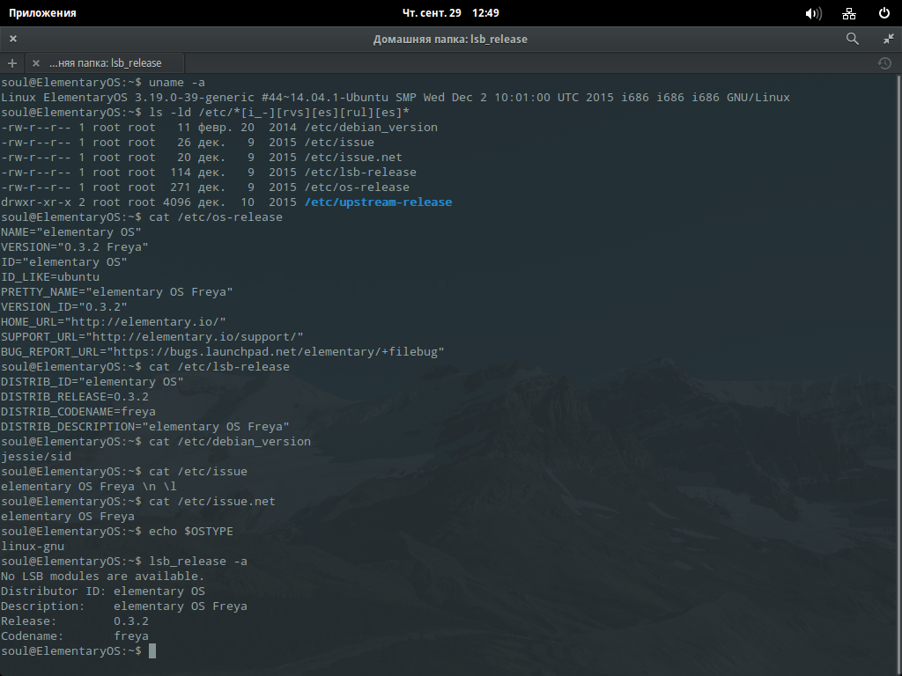Click the 'ls -ld /etc/*' command line
This screenshot has height=676, width=902.
pos(205,113)
